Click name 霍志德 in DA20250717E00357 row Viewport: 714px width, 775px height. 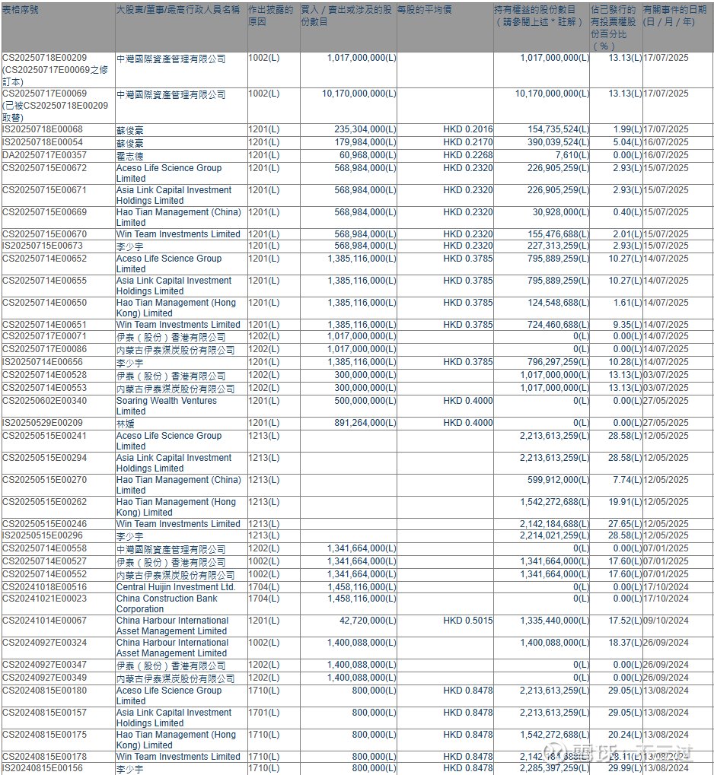point(129,156)
